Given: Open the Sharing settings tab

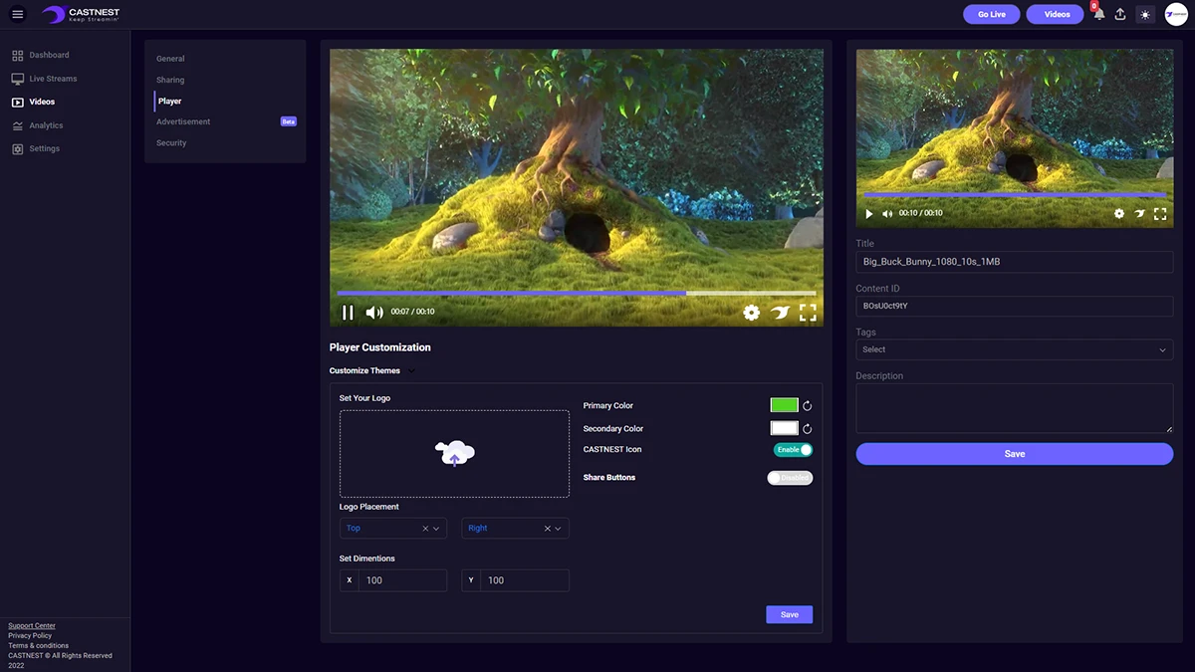Looking at the screenshot, I should (x=170, y=80).
